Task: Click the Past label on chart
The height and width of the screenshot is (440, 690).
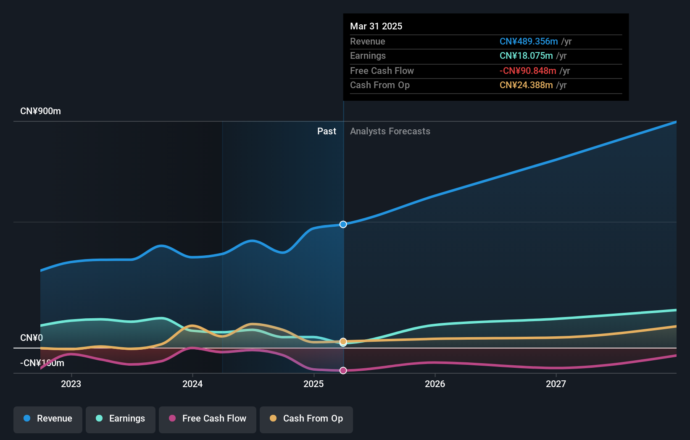Action: [x=327, y=131]
